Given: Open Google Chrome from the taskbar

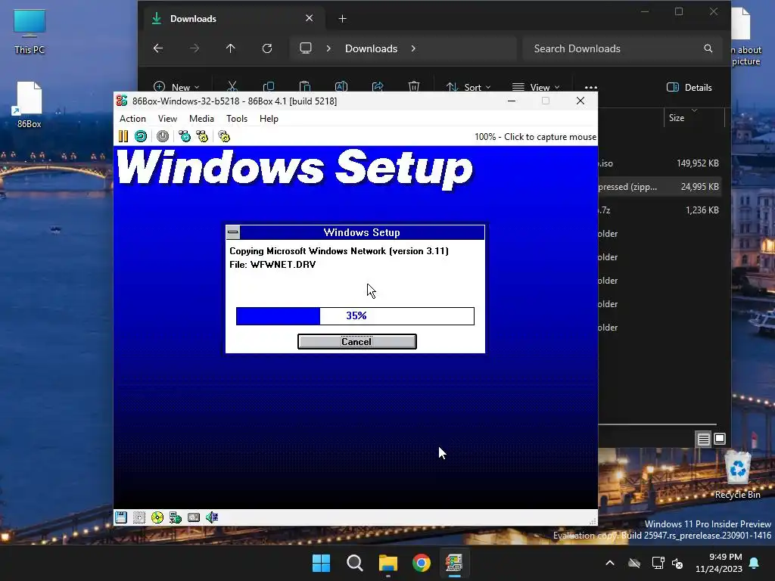Looking at the screenshot, I should tap(422, 563).
